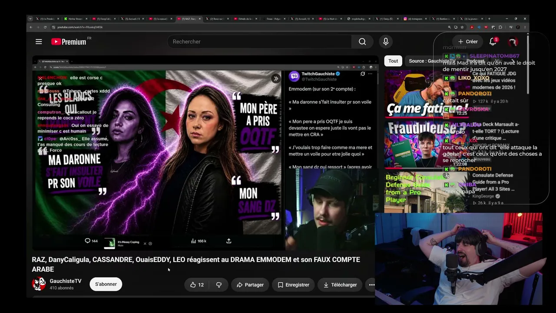Switch to the Instagram browser tab
Image resolution: width=556 pixels, height=313 pixels.
(x=415, y=19)
